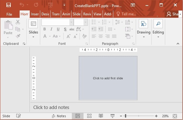Viewport: 183px width, 120px height.
Task: Open Ribbon Display Options
Action: coord(133,5)
